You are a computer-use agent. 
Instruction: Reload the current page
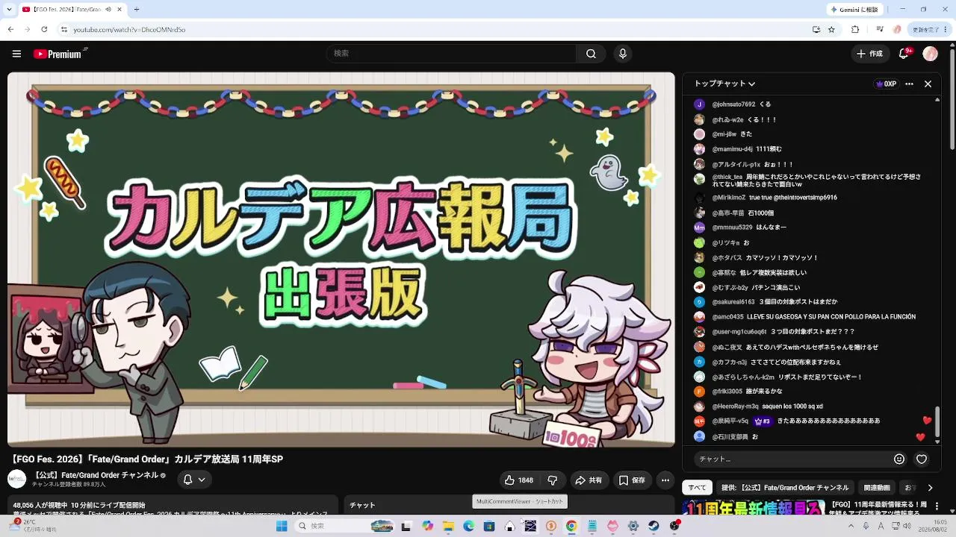44,30
